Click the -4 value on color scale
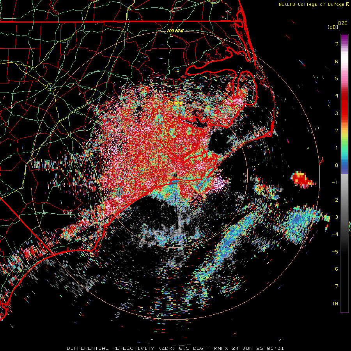 (335, 234)
